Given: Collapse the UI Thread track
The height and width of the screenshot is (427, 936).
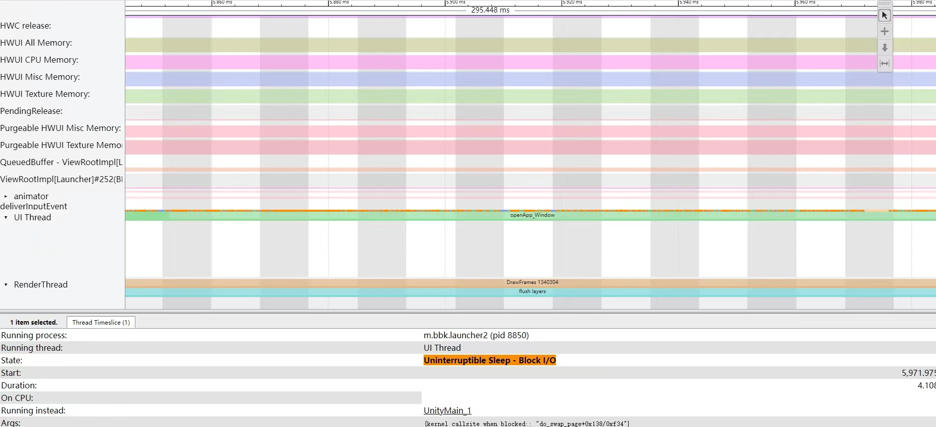Looking at the screenshot, I should pos(6,218).
